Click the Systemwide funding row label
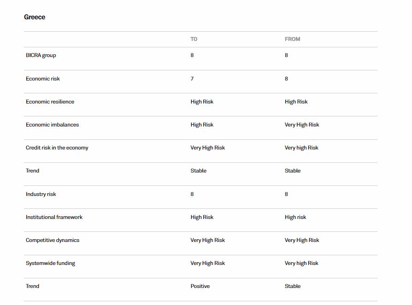Screen dimensions: 412x305 (x=50, y=263)
